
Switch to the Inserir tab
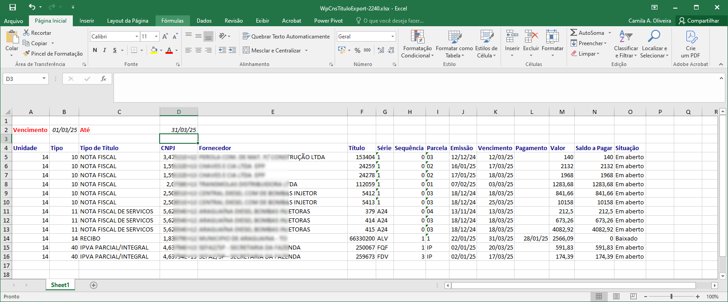pos(87,21)
